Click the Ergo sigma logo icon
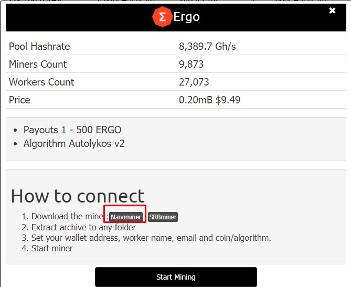The width and height of the screenshot is (351, 287). pos(162,17)
